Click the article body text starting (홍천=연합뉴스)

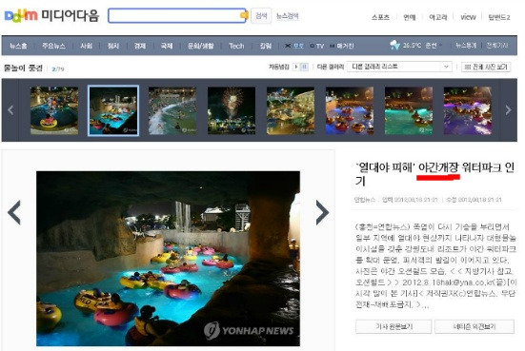click(x=435, y=265)
